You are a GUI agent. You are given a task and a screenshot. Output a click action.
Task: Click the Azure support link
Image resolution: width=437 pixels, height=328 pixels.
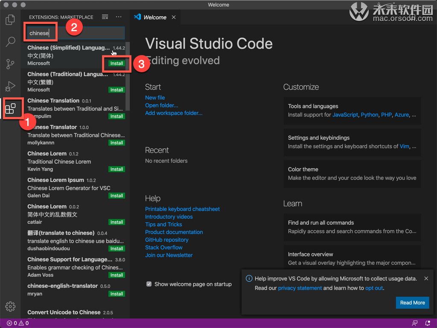(402, 115)
